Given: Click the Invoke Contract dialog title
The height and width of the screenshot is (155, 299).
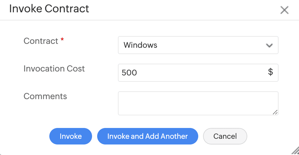Looking at the screenshot, I should [x=49, y=9].
